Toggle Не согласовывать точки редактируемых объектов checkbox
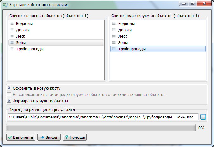This screenshot has height=147, width=214. point(9,94)
